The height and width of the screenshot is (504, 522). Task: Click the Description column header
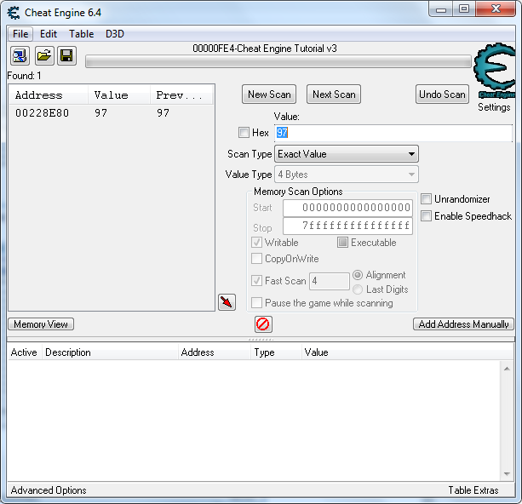[110, 352]
